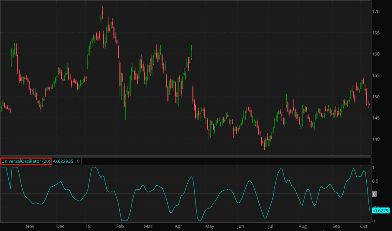Screen dimensions: 392x231
Task: Click the Feb label on the time axis
Action: tap(120, 227)
